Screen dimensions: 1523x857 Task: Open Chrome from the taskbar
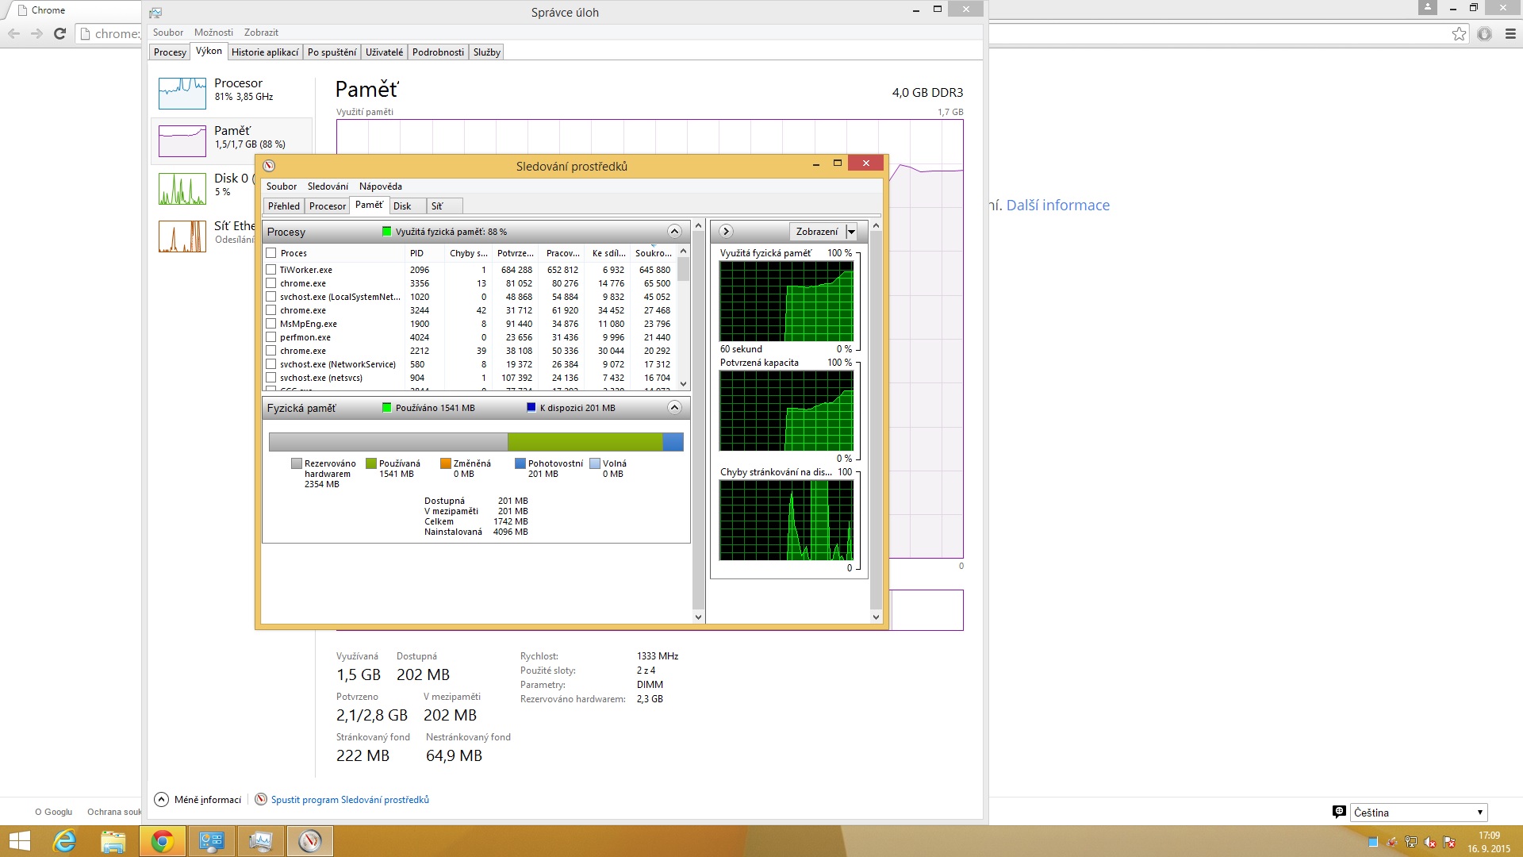click(x=163, y=841)
